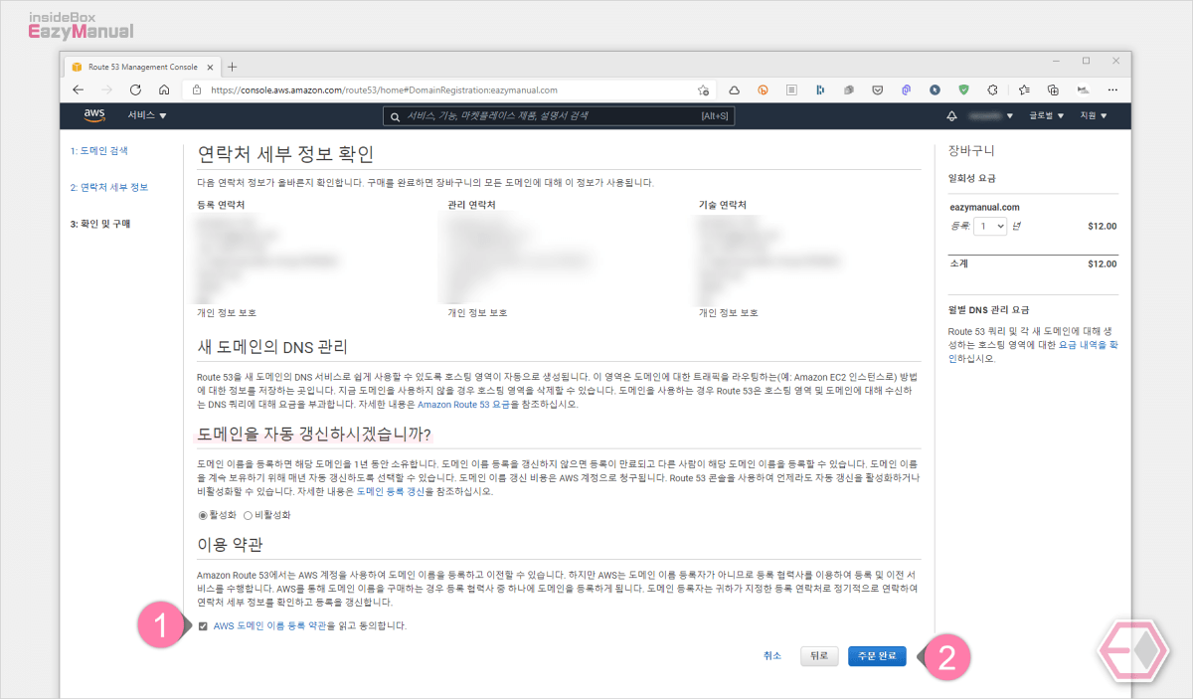This screenshot has height=699, width=1193.
Task: Click the 장바구니 cart heading
Action: (972, 152)
